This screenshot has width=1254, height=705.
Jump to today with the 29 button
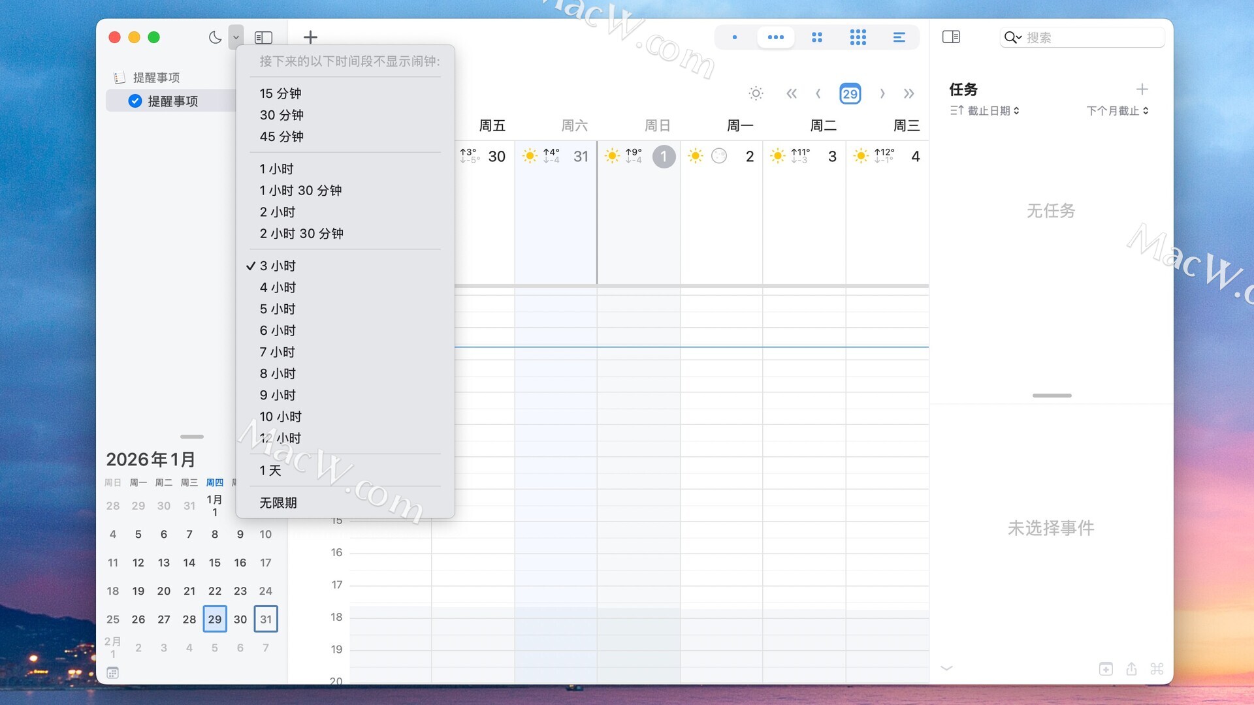coord(850,93)
